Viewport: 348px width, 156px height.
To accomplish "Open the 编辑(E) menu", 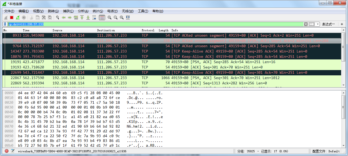I will [x=24, y=11].
